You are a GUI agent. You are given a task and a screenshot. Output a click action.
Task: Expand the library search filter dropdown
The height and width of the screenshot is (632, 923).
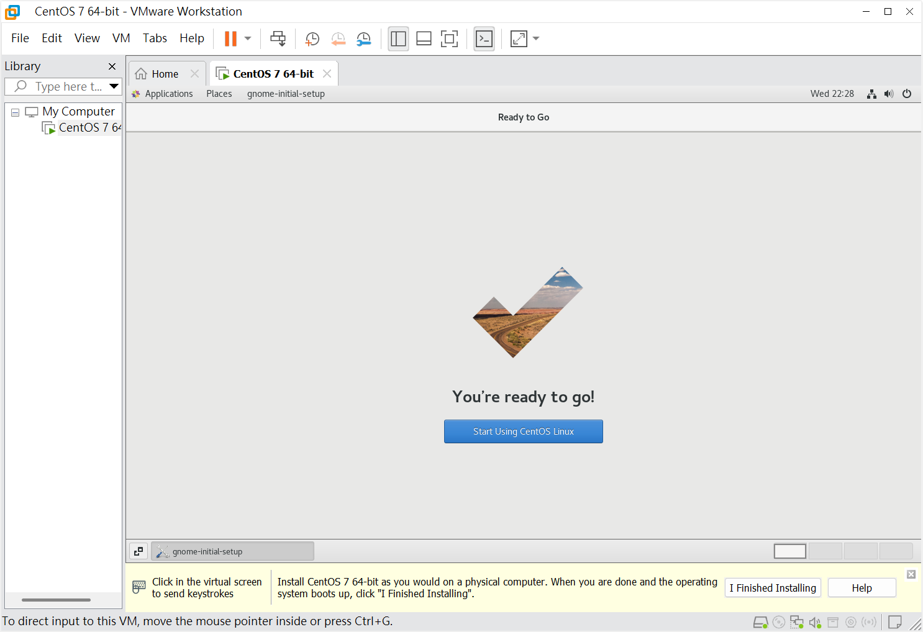[114, 86]
